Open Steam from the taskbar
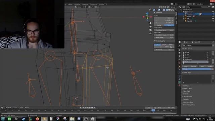The width and height of the screenshot is (215, 121). point(23,119)
